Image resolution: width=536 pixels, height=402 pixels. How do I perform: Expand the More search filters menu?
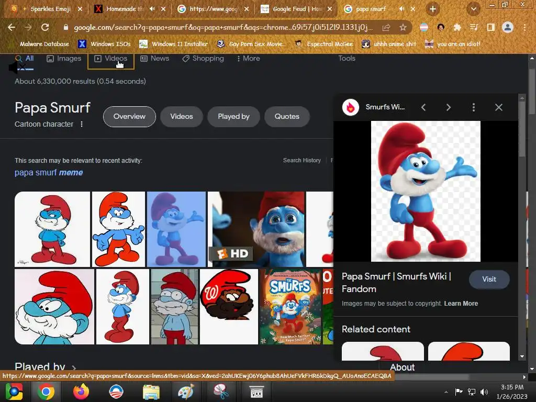click(x=249, y=59)
